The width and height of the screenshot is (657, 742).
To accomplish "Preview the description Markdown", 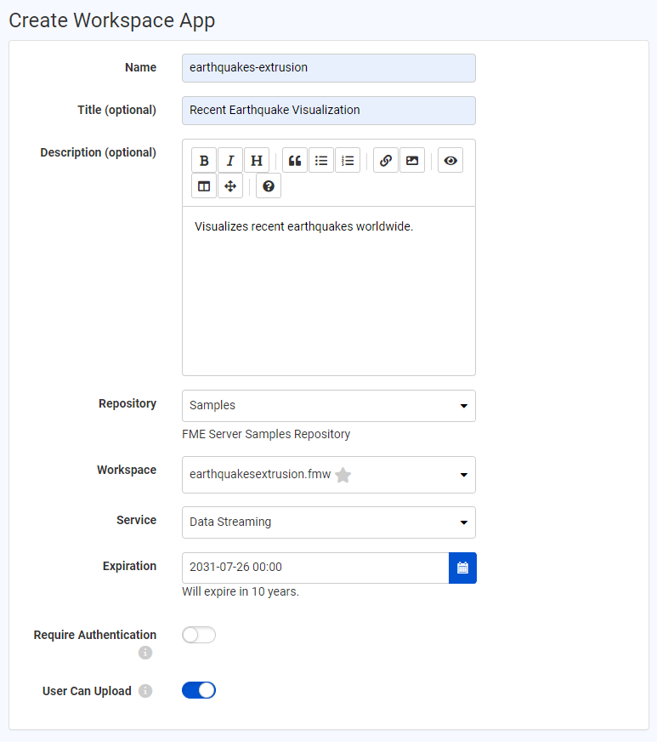I will [x=450, y=160].
